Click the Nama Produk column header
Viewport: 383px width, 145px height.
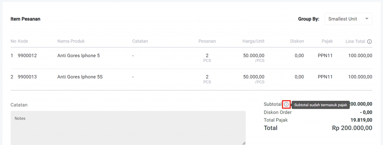coord(71,41)
